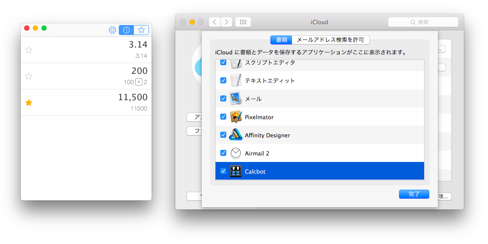The image size is (488, 244).
Task: Star the 200 history entry
Action: point(29,76)
